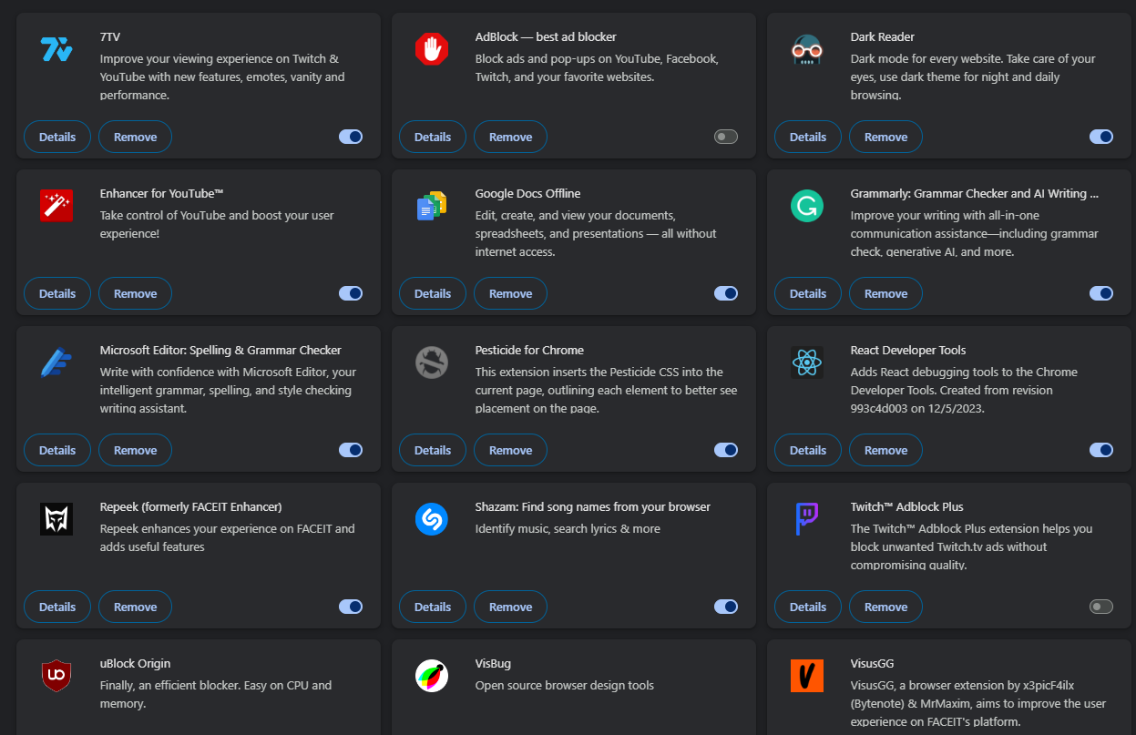Enable the AdBlock extension toggle

[726, 137]
